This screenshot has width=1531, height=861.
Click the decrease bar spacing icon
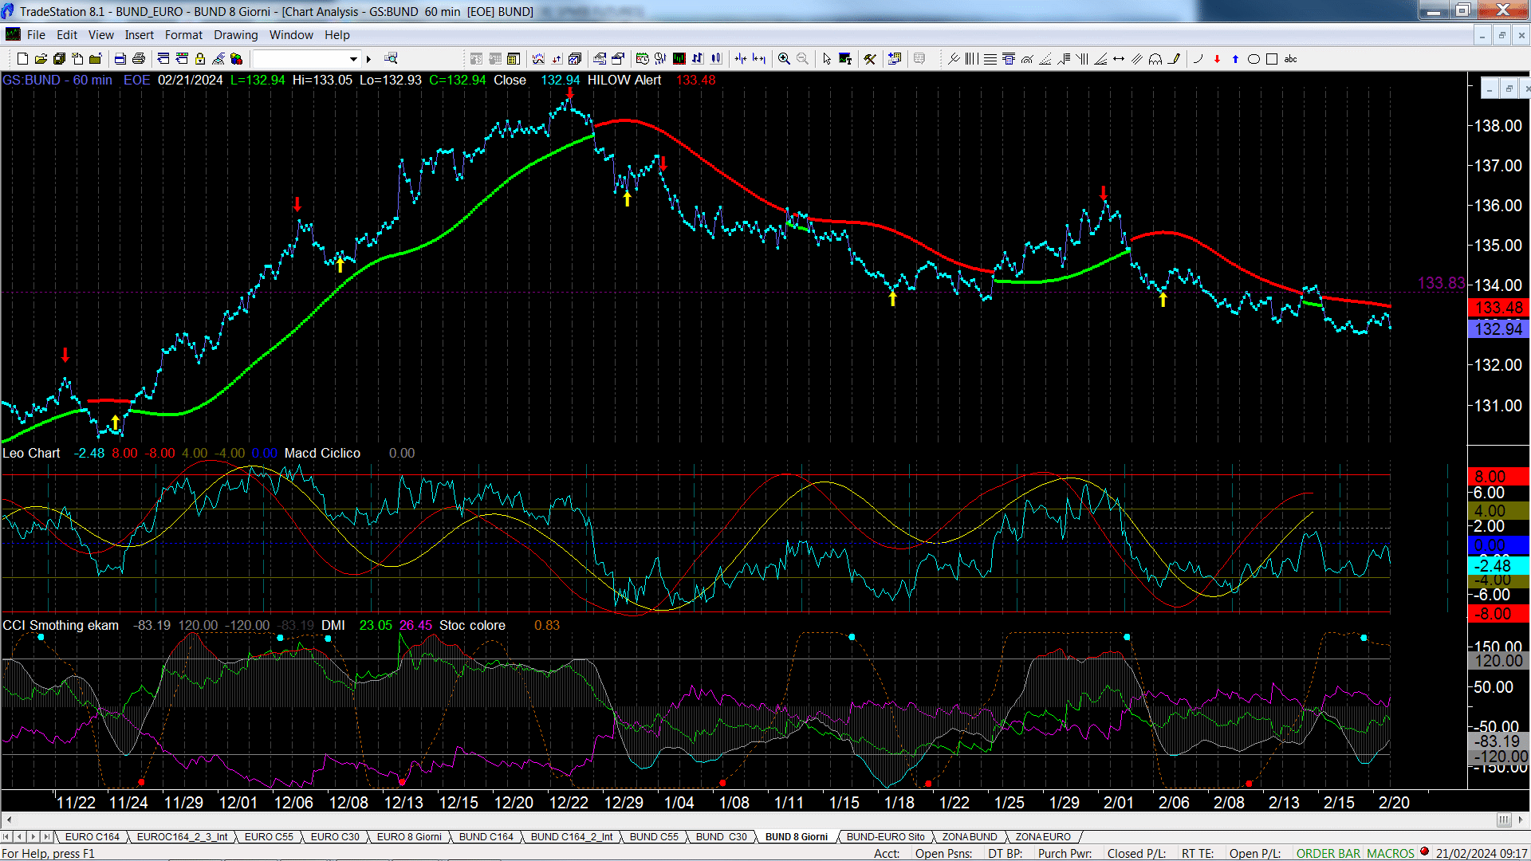(x=741, y=59)
